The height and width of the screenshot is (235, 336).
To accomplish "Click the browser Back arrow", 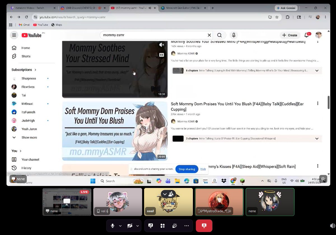I will [x=11, y=17].
